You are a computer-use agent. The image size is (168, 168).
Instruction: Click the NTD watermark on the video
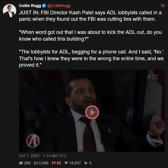tap(153, 77)
